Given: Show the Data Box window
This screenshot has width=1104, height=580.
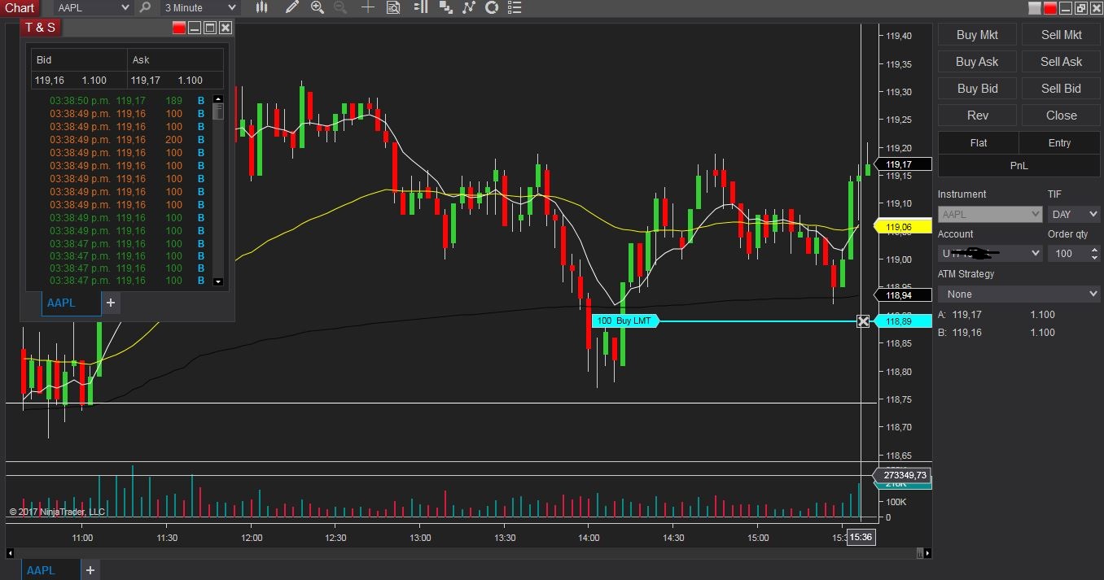Looking at the screenshot, I should point(393,8).
